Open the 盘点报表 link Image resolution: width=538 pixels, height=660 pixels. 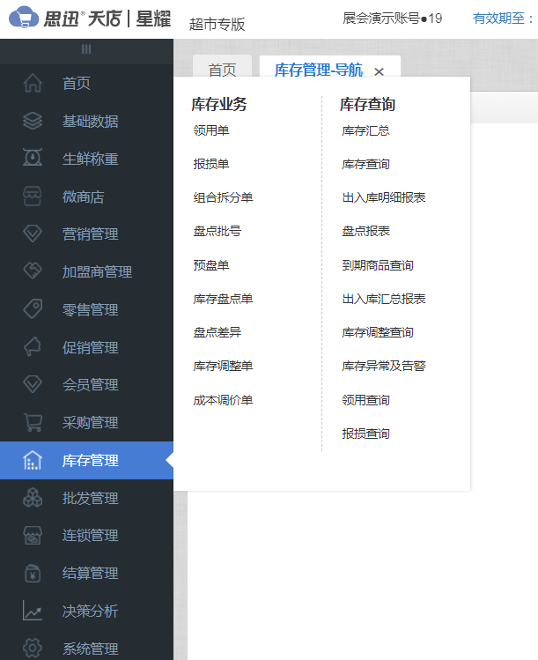click(x=366, y=231)
